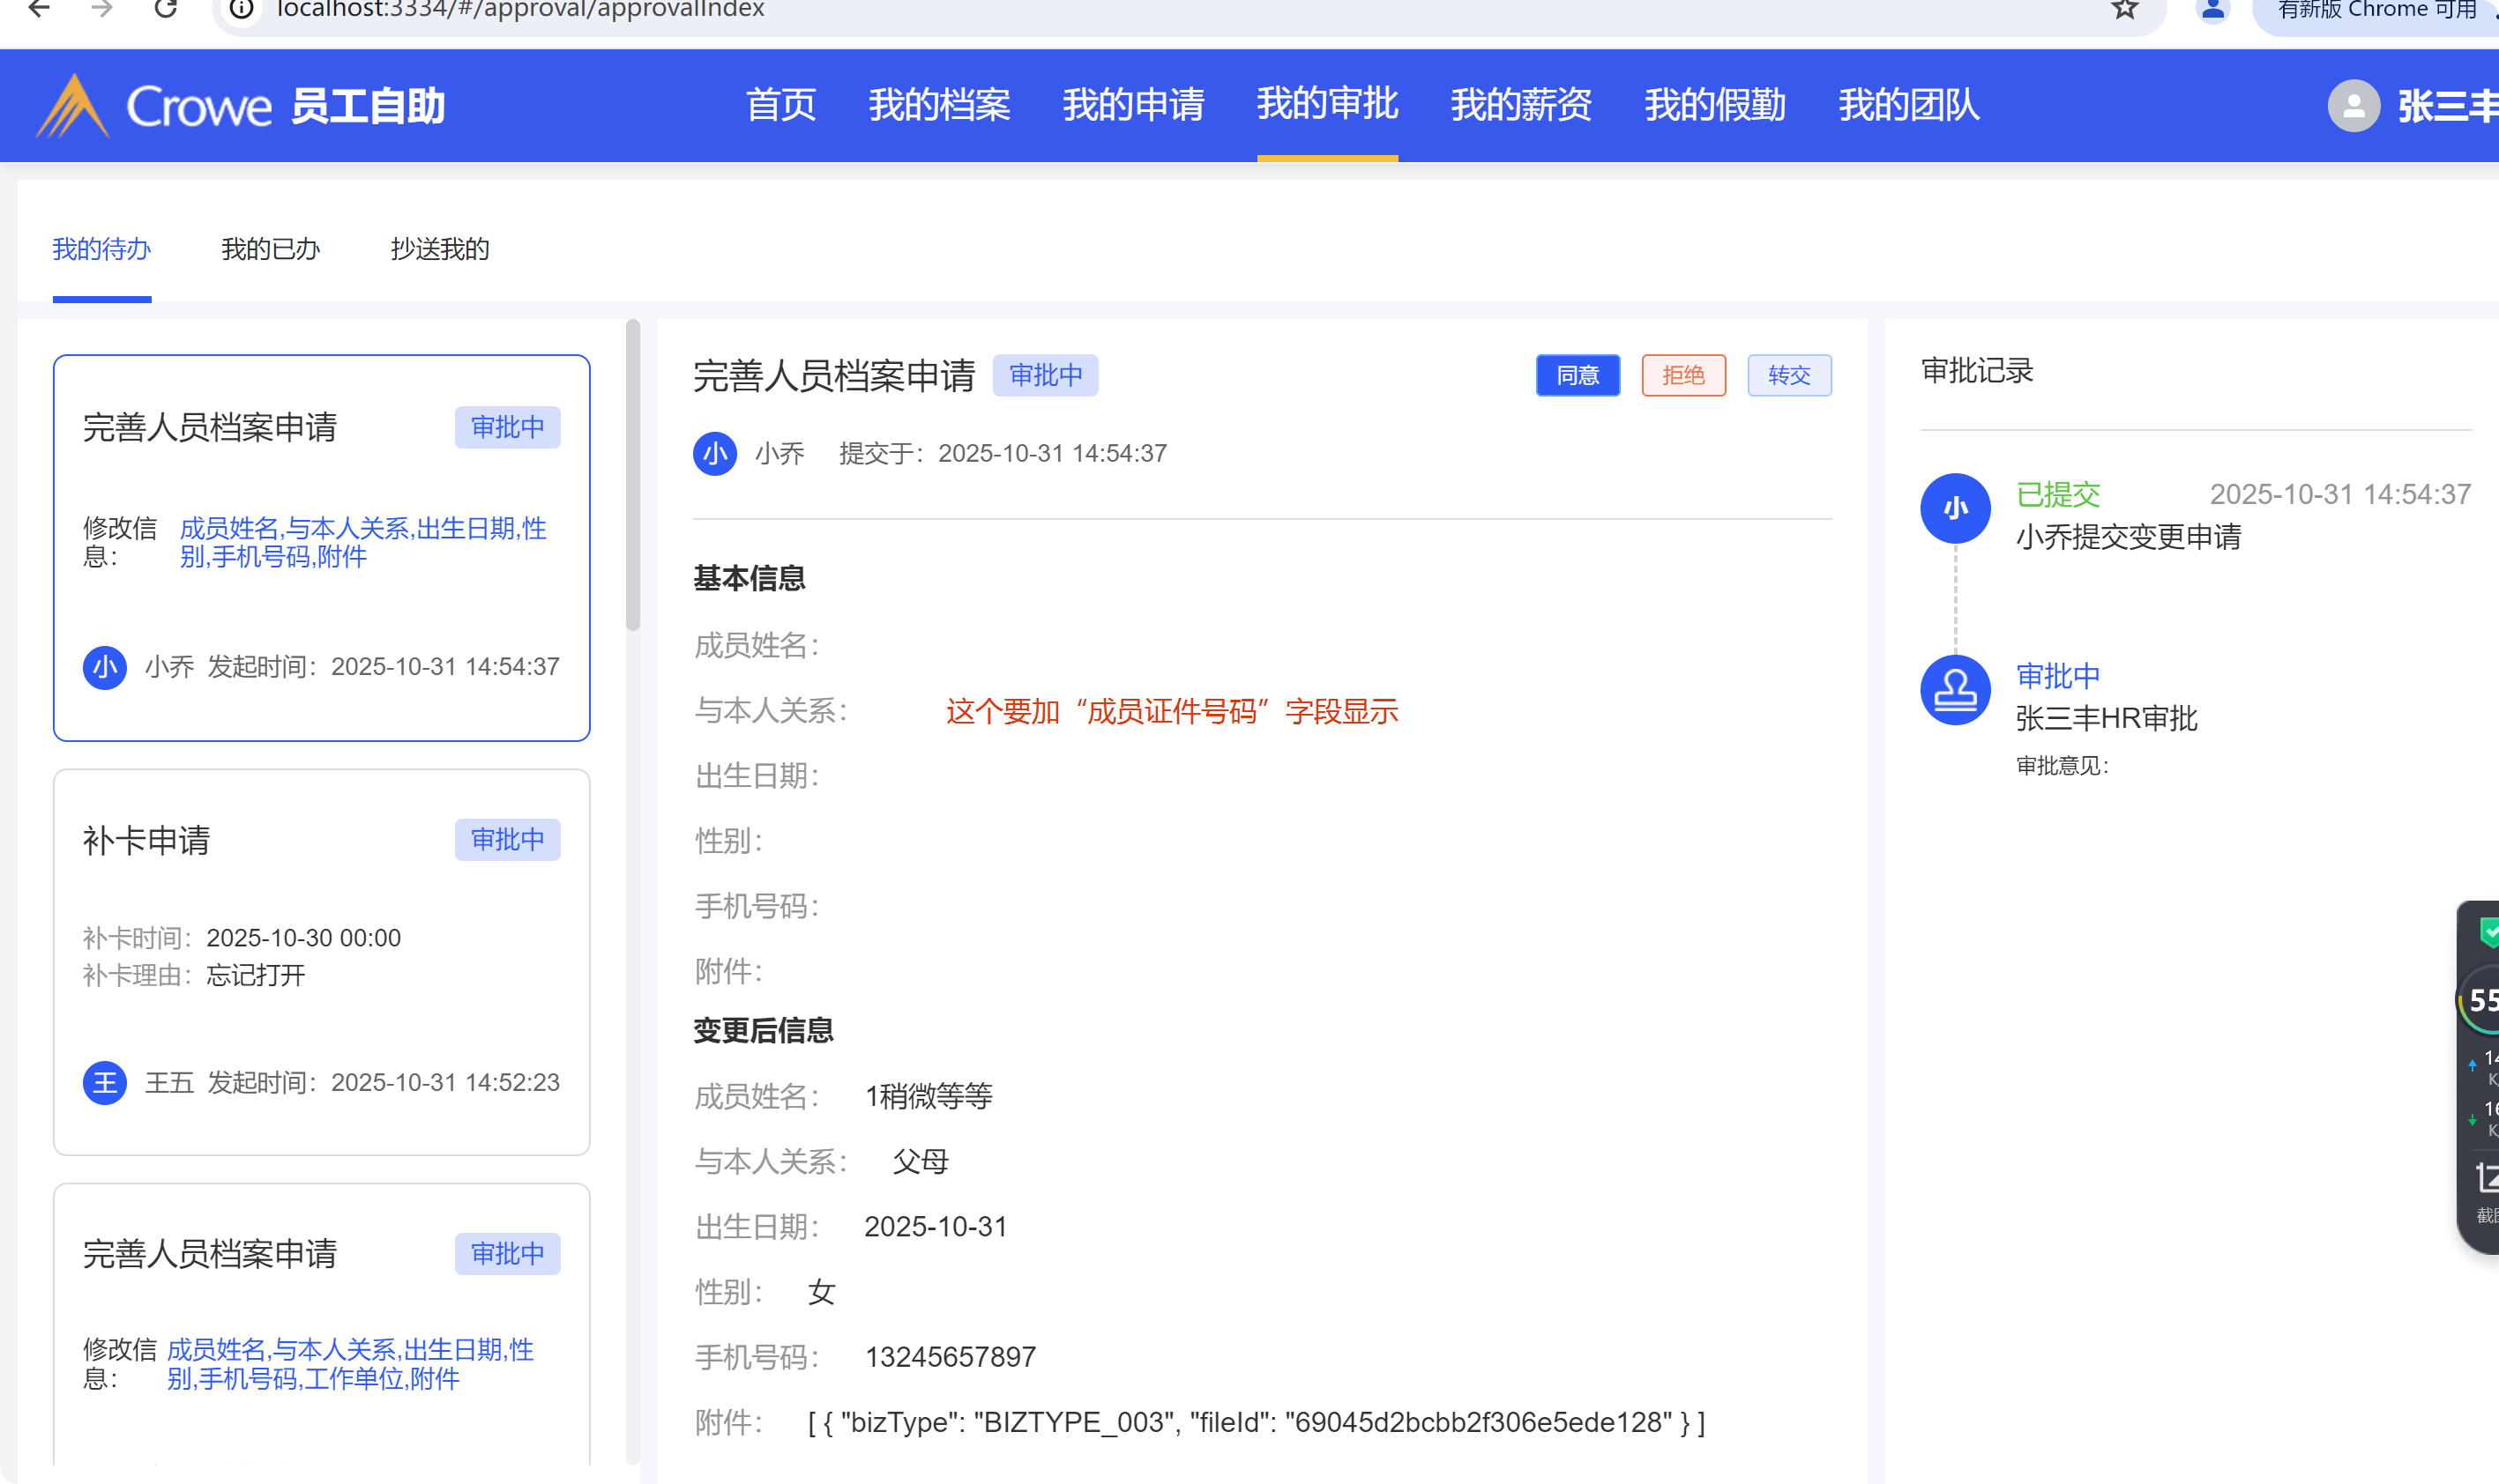Open 我的申请 in the navigation bar
The image size is (2499, 1484).
[1132, 105]
